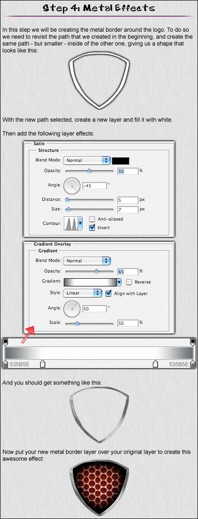Click the Satin Opacity slider handle
This screenshot has height=519, width=198.
coord(89,171)
